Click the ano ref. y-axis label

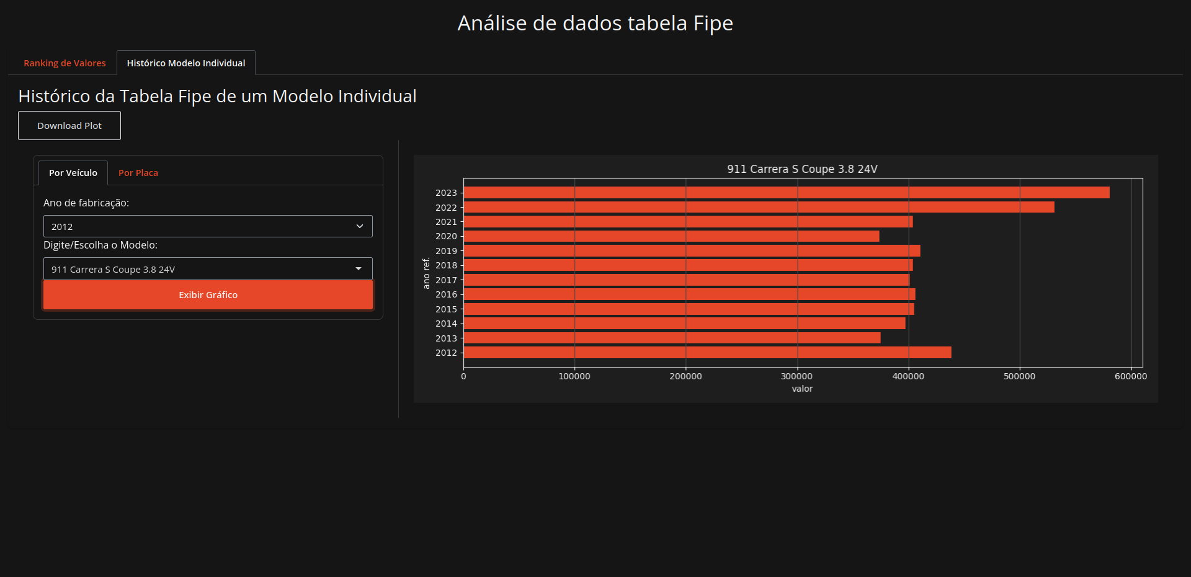pos(426,273)
